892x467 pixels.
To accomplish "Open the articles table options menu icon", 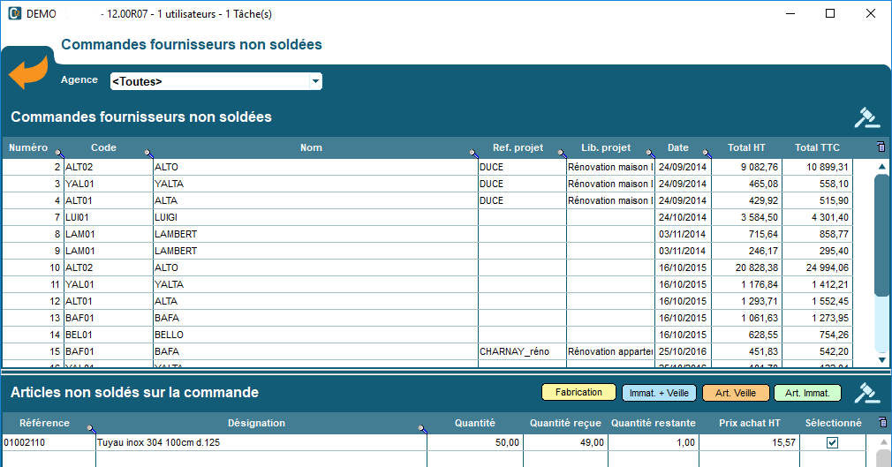I will (881, 423).
